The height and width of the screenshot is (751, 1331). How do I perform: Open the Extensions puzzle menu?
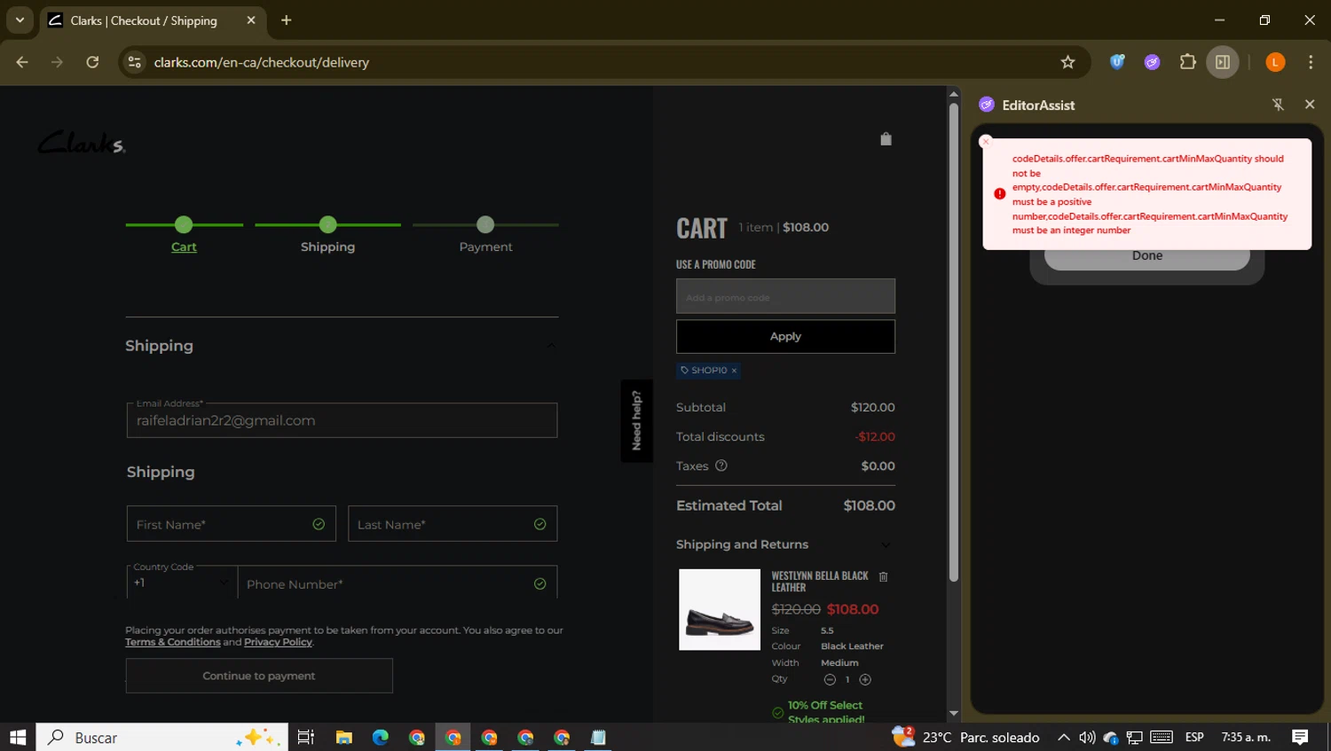[x=1187, y=62]
